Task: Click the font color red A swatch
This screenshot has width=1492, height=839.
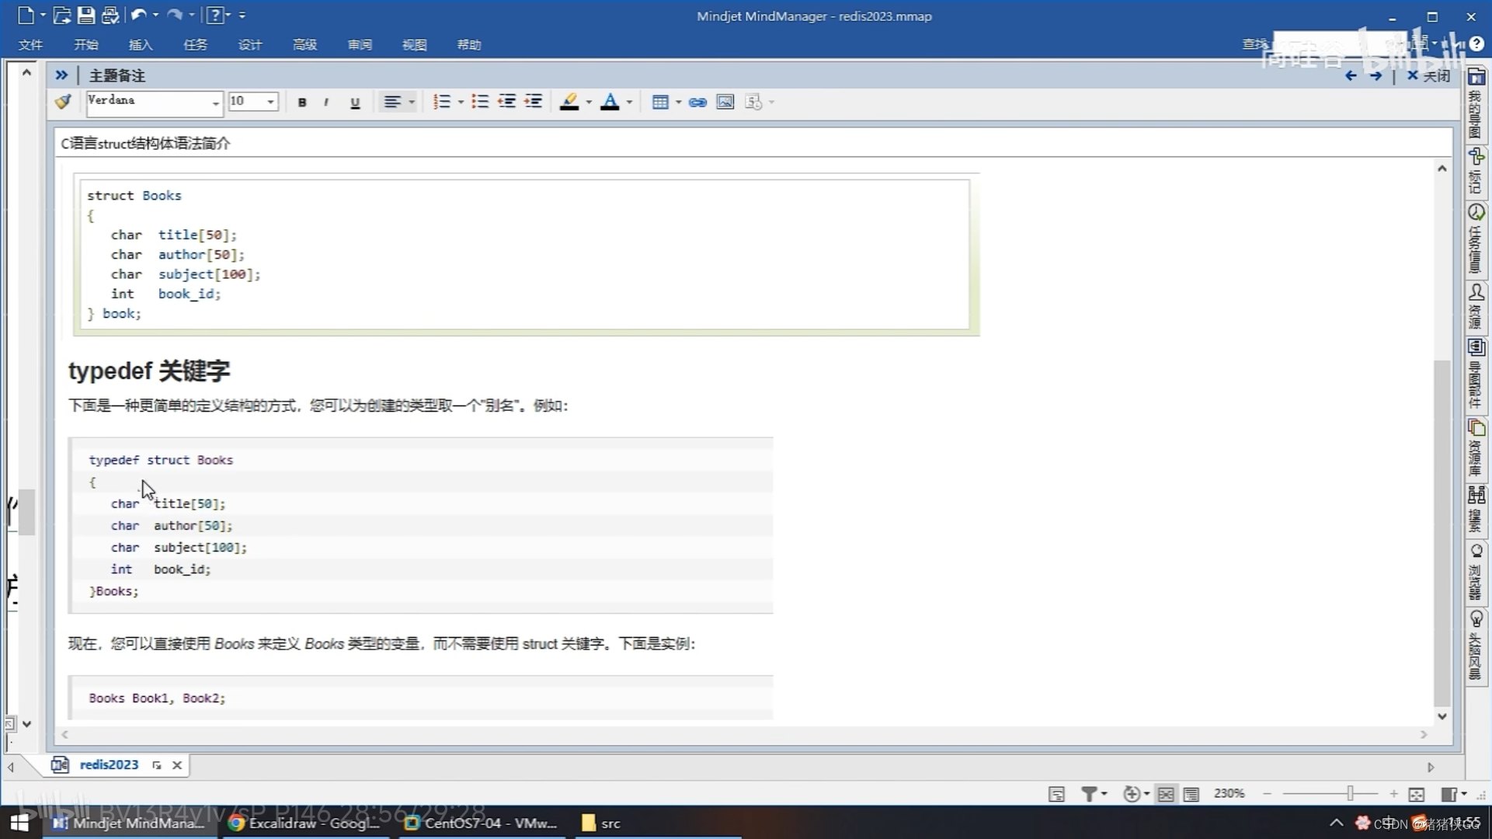Action: pos(610,102)
